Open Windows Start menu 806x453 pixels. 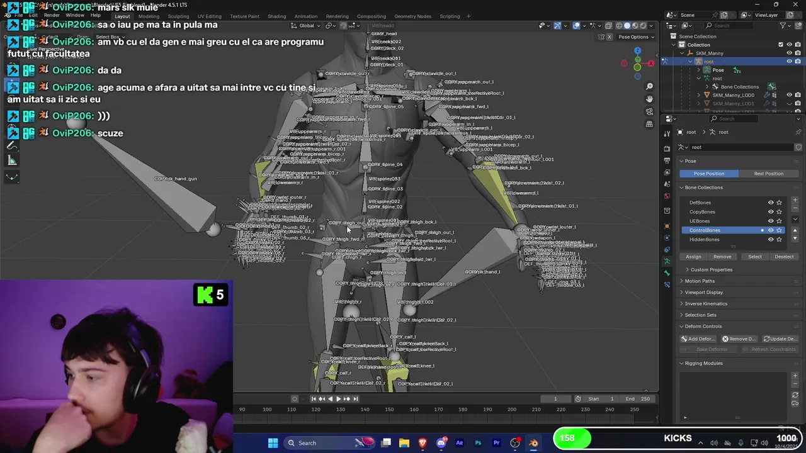[273, 443]
